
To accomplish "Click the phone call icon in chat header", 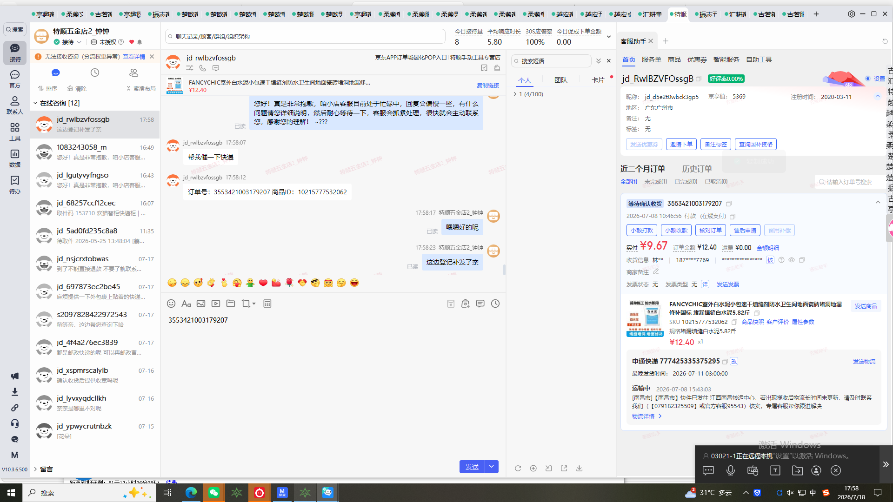I will [203, 68].
